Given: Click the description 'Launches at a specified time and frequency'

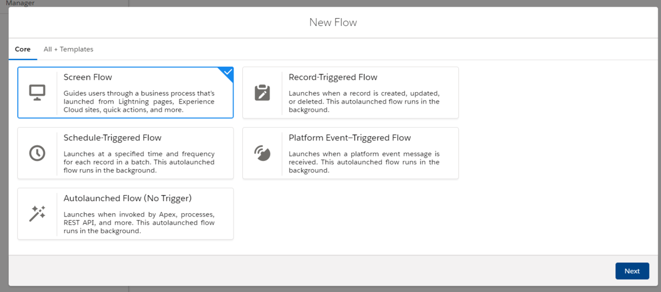Looking at the screenshot, I should (x=139, y=162).
